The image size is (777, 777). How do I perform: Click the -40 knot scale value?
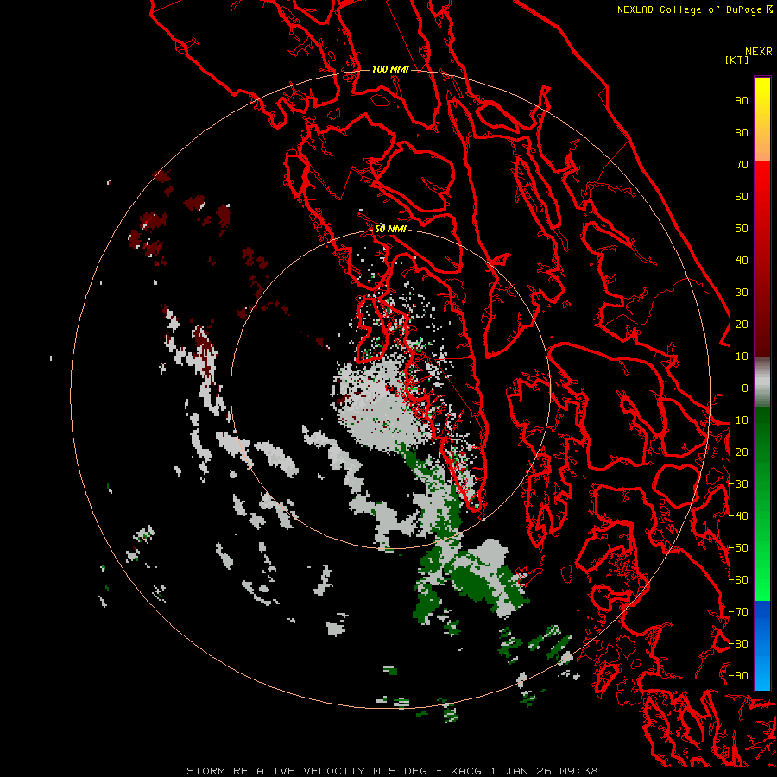[x=738, y=516]
